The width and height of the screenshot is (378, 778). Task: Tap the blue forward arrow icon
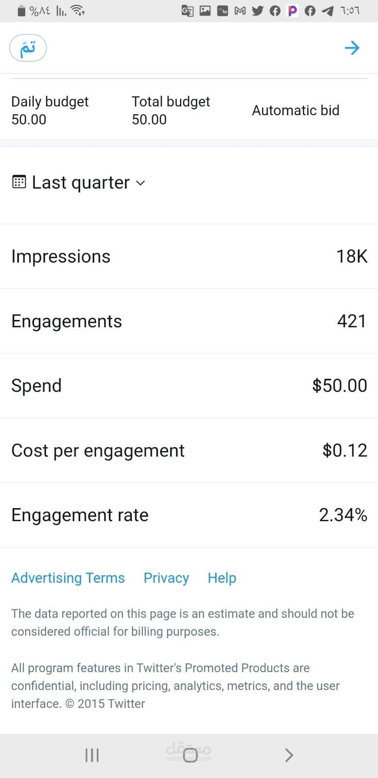pyautogui.click(x=352, y=48)
